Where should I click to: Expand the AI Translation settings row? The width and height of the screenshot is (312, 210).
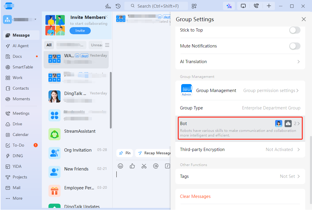coord(240,62)
